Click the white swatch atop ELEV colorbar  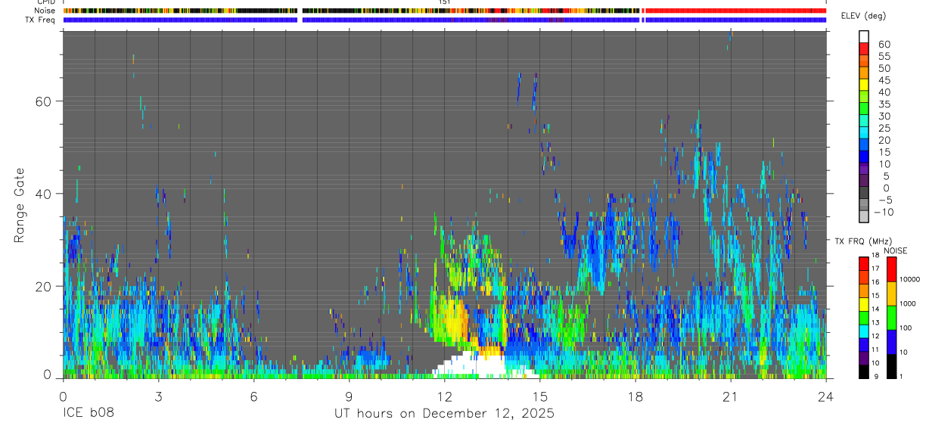point(864,36)
